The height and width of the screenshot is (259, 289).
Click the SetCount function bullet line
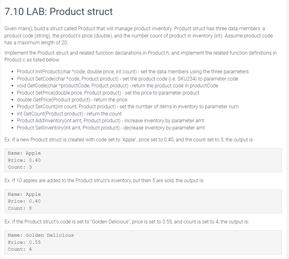click(x=128, y=107)
